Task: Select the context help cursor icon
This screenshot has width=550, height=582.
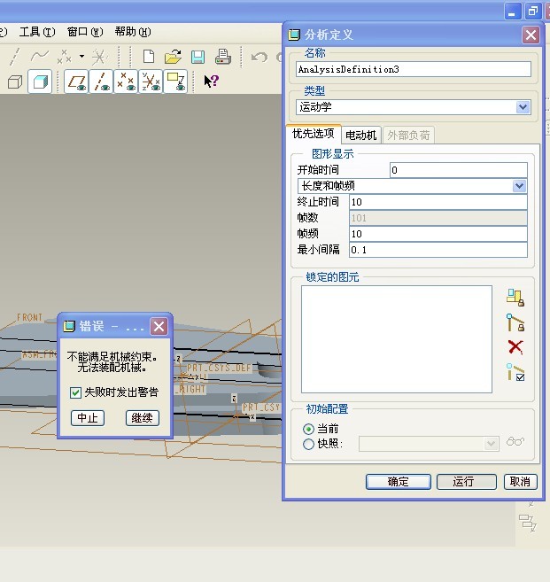Action: pos(211,81)
